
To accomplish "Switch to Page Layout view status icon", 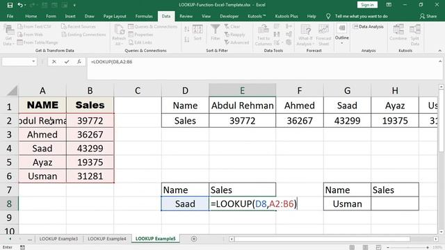I will tap(365, 247).
